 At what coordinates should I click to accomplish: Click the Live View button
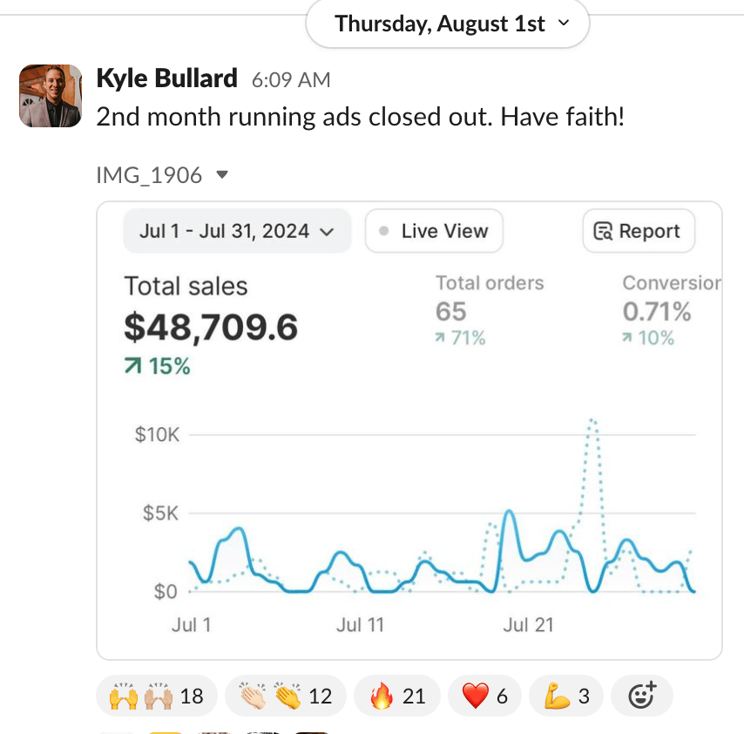click(x=434, y=231)
